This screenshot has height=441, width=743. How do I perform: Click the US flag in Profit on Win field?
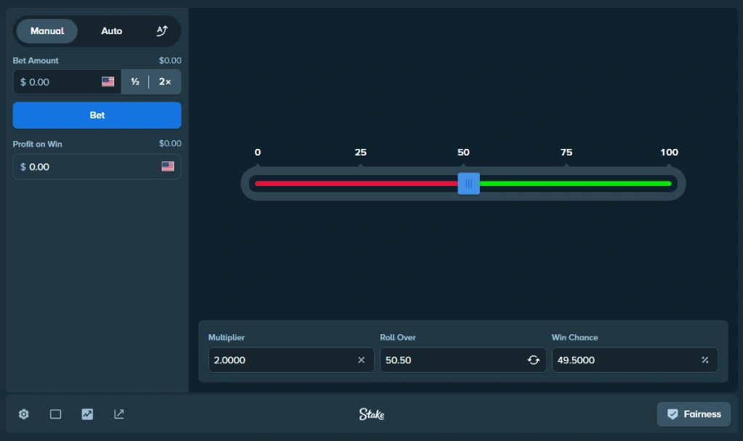(168, 166)
